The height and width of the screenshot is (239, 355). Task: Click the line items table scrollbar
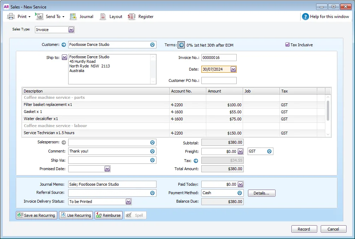(x=328, y=110)
